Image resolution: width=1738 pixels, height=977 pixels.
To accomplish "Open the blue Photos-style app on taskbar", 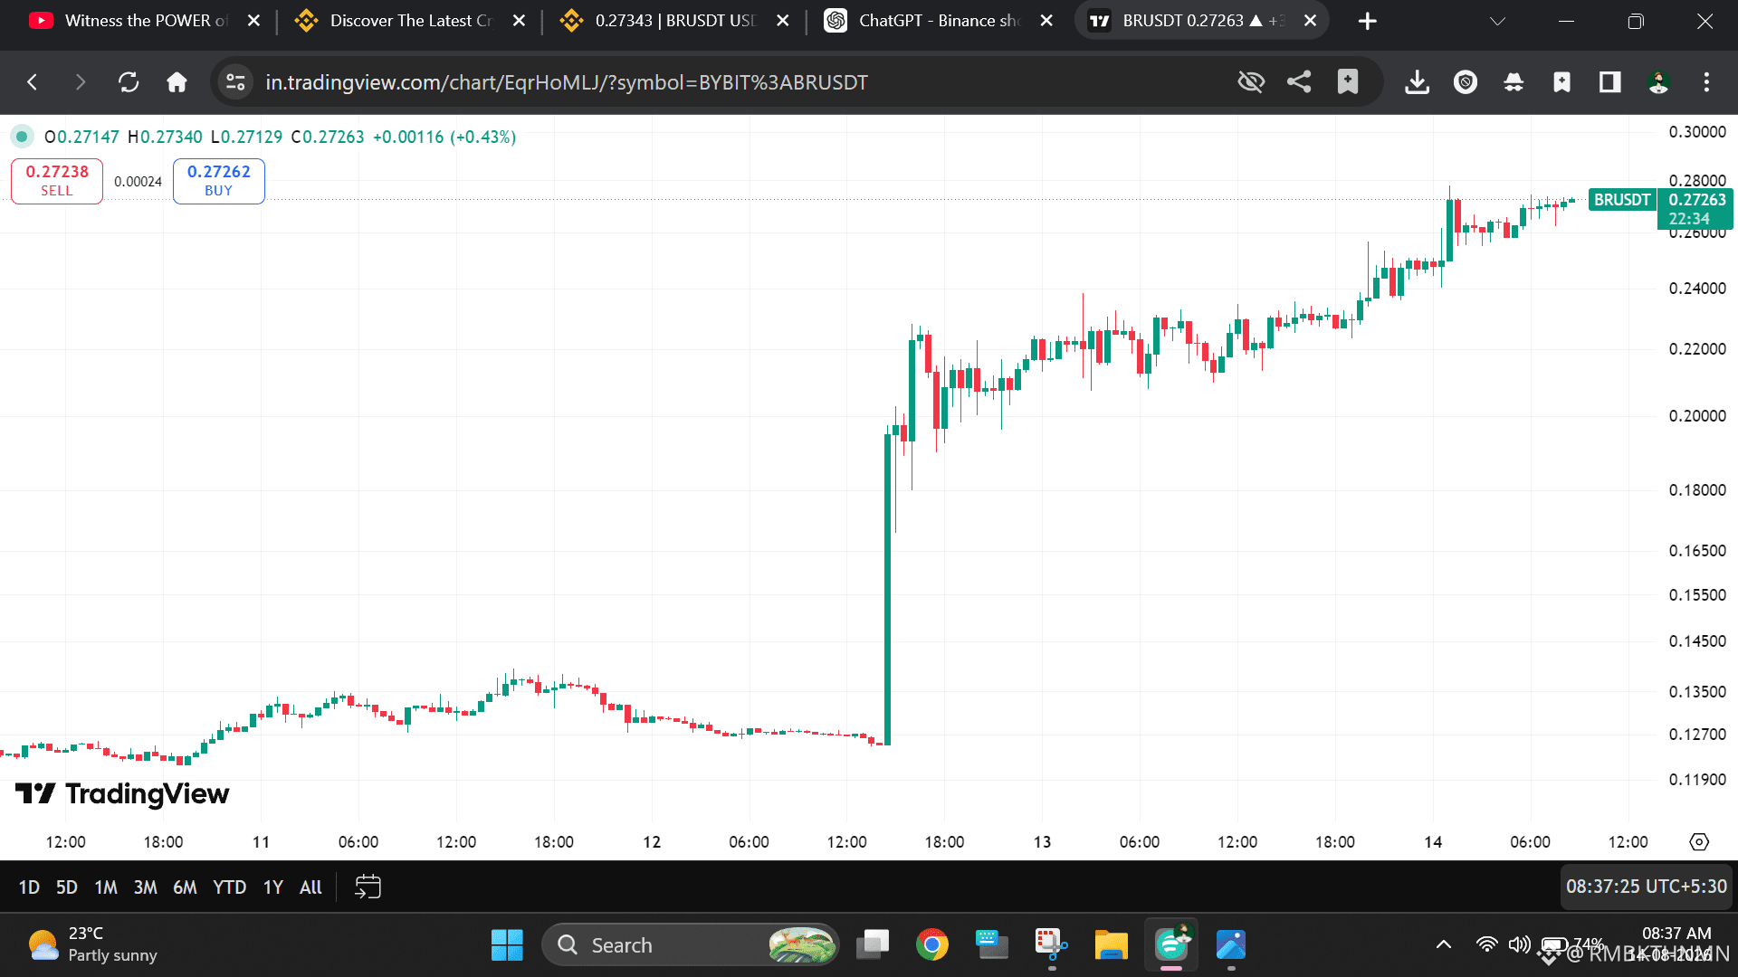I will coord(1231,945).
